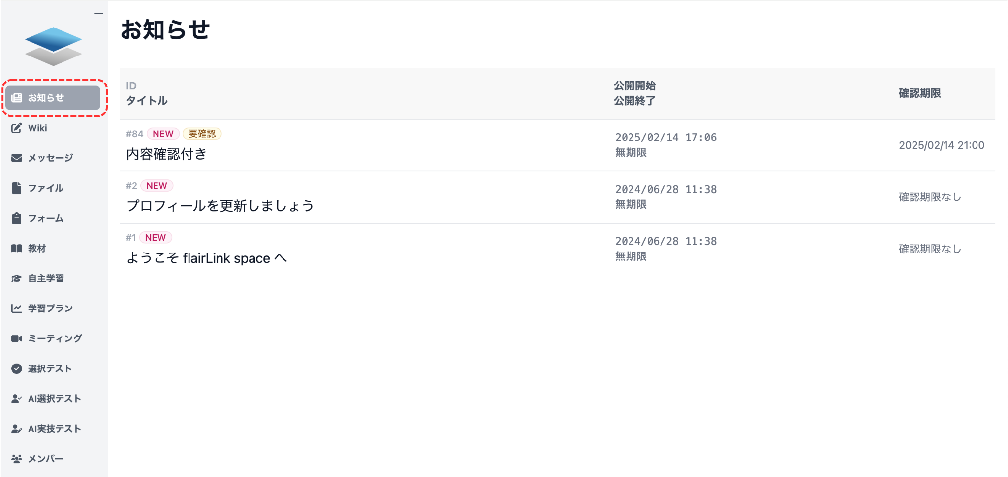Viewport: 1008px width, 477px height.
Task: Open the お知らせ menu item
Action: (53, 98)
